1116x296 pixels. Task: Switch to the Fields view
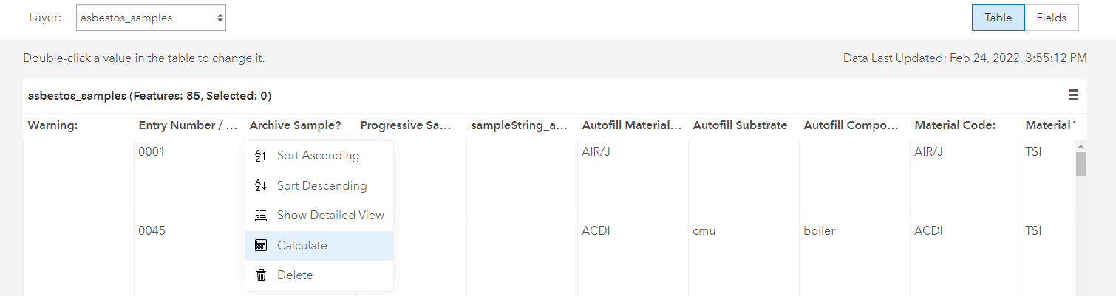(1051, 18)
